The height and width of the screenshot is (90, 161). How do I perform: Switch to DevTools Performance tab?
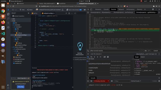pos(130,9)
